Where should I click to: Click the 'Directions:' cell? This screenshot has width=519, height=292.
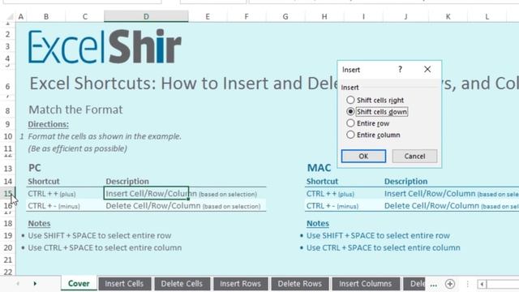click(49, 124)
